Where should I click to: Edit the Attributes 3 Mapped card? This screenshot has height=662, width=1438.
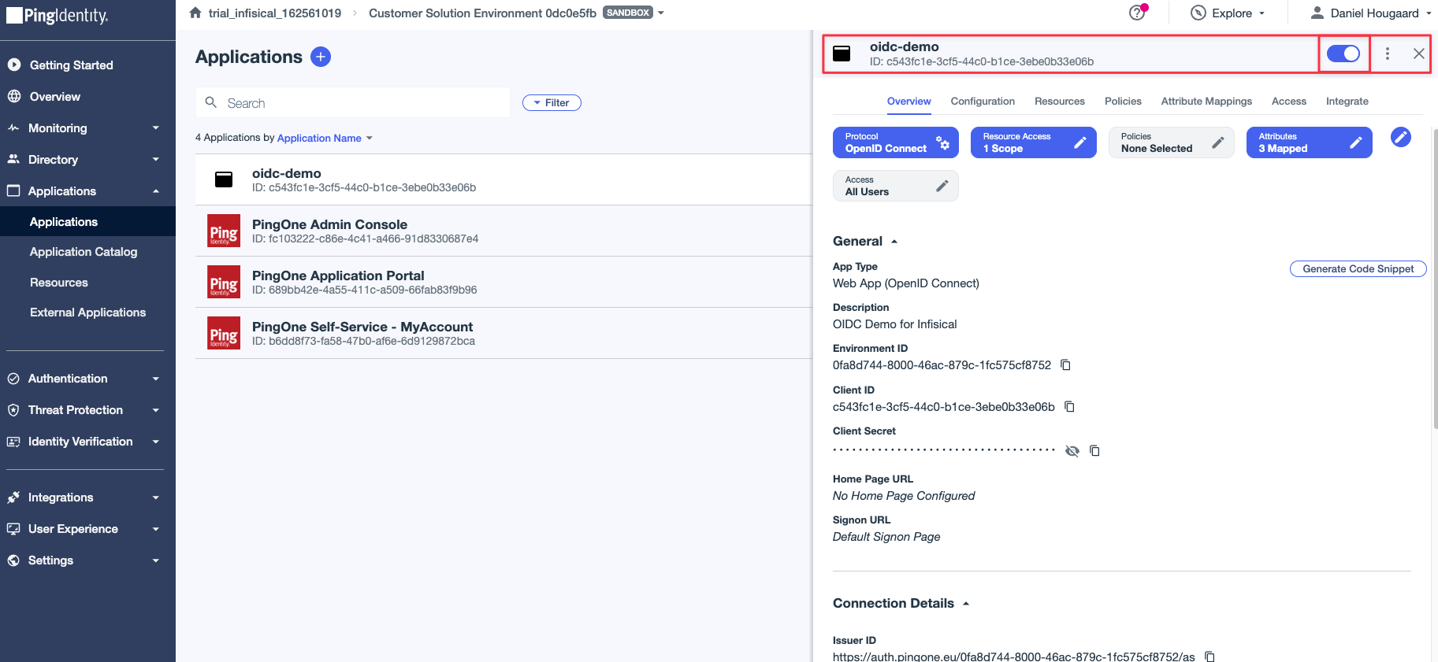pyautogui.click(x=1355, y=142)
